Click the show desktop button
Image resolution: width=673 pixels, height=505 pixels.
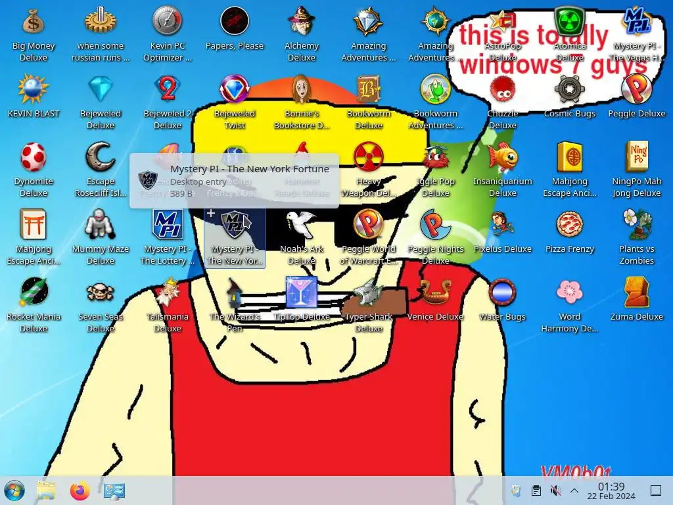click(656, 491)
